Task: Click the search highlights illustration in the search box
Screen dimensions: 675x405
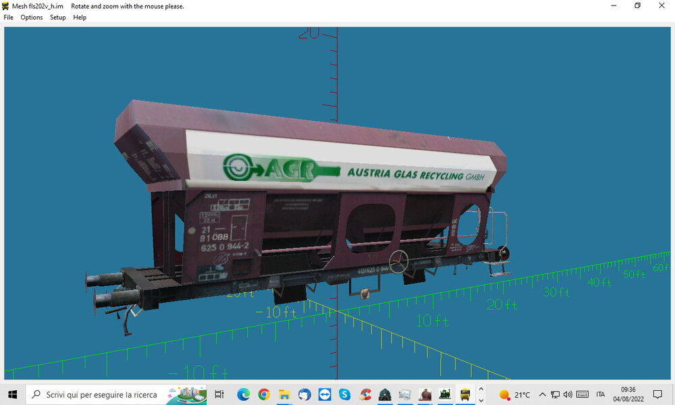Action: tap(187, 395)
